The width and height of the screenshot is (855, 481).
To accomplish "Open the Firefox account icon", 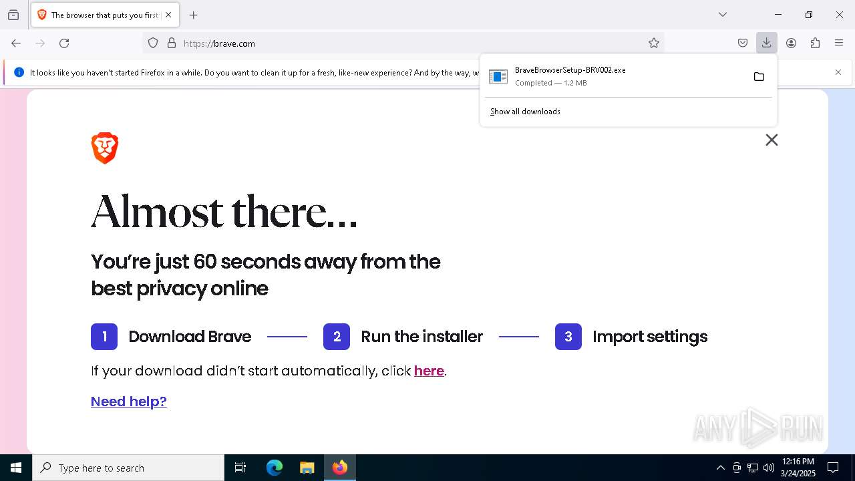I will (x=791, y=43).
